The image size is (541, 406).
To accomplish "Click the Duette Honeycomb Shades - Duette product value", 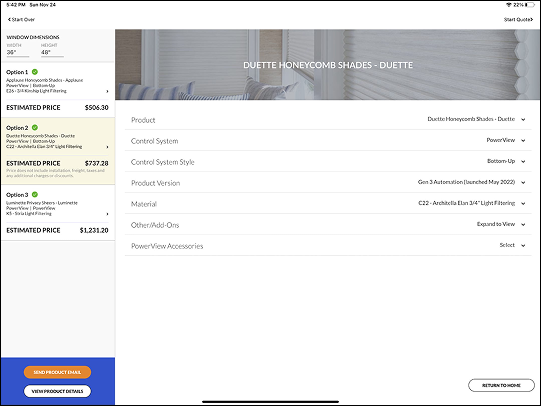I will [x=471, y=119].
